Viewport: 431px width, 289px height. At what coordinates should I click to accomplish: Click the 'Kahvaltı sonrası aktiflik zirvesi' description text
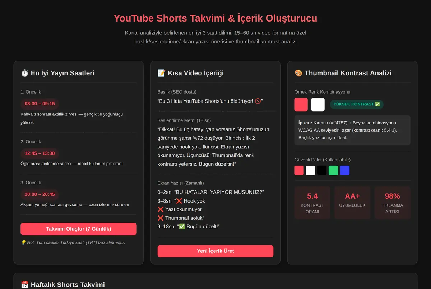(72, 118)
